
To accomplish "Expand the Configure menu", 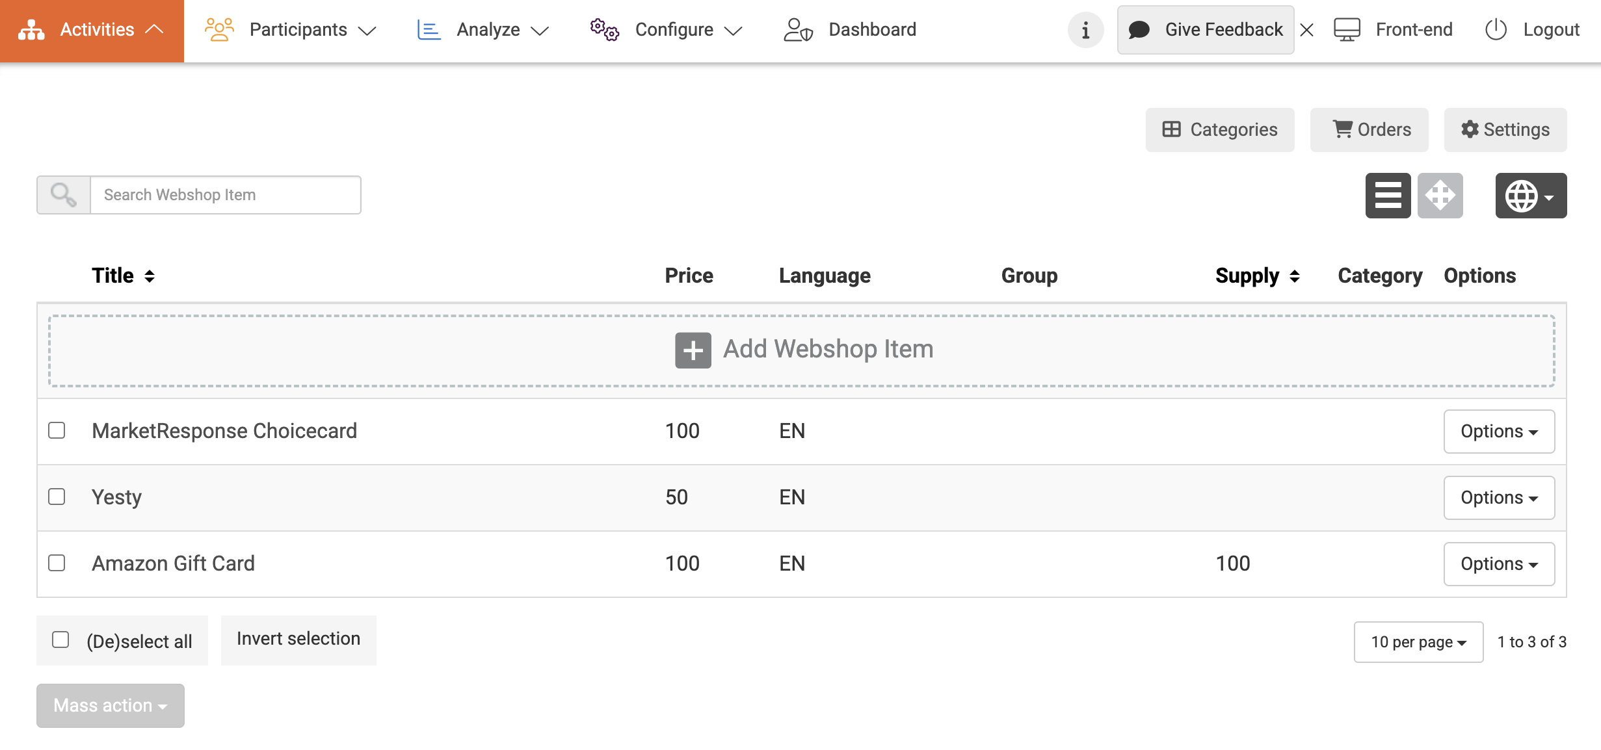I will click(667, 30).
